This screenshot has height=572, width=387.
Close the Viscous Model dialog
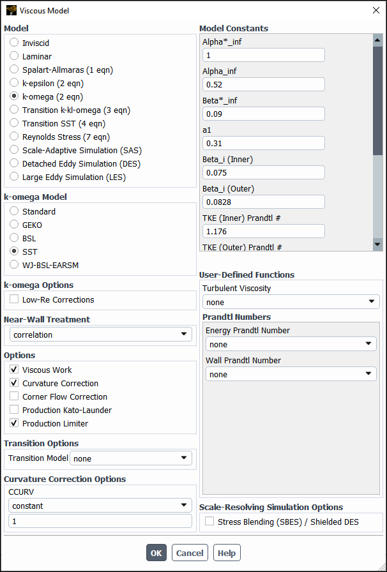[375, 10]
